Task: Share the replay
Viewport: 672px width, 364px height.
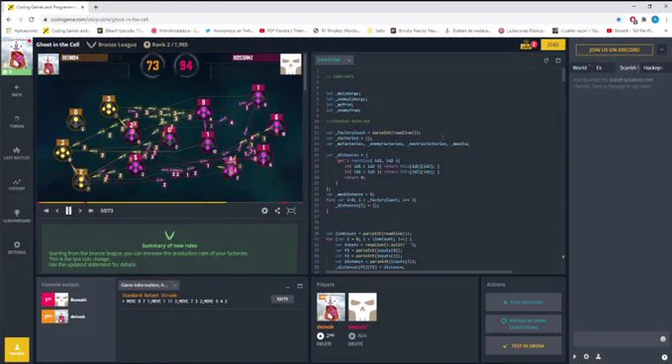Action: [277, 211]
